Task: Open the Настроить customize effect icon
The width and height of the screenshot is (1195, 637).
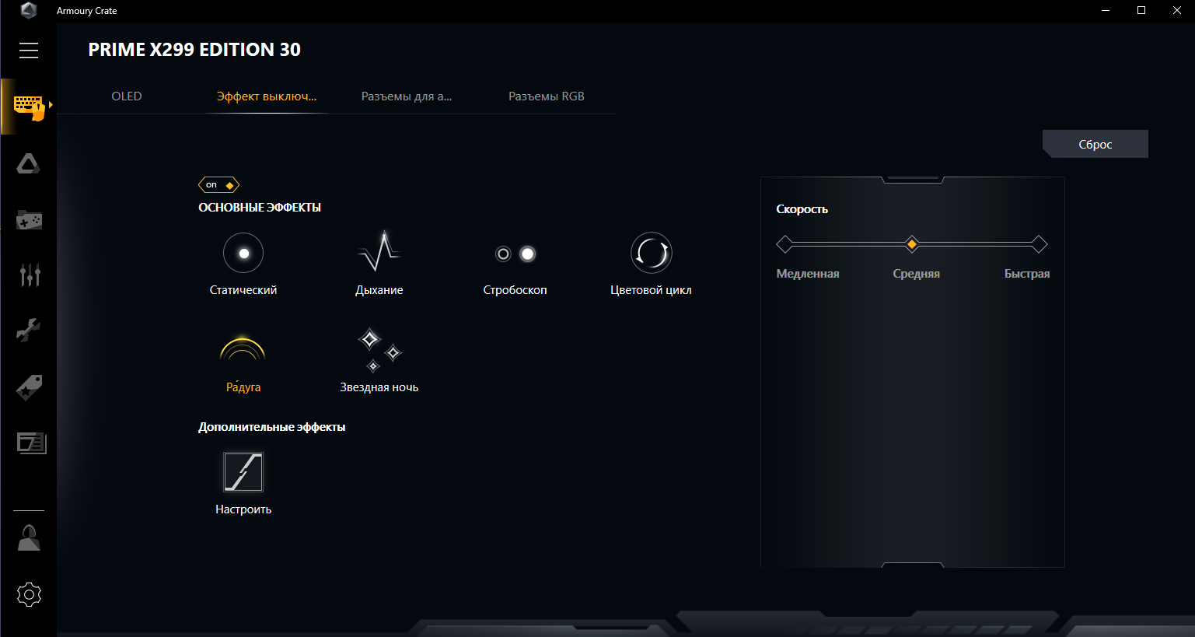Action: [x=243, y=472]
